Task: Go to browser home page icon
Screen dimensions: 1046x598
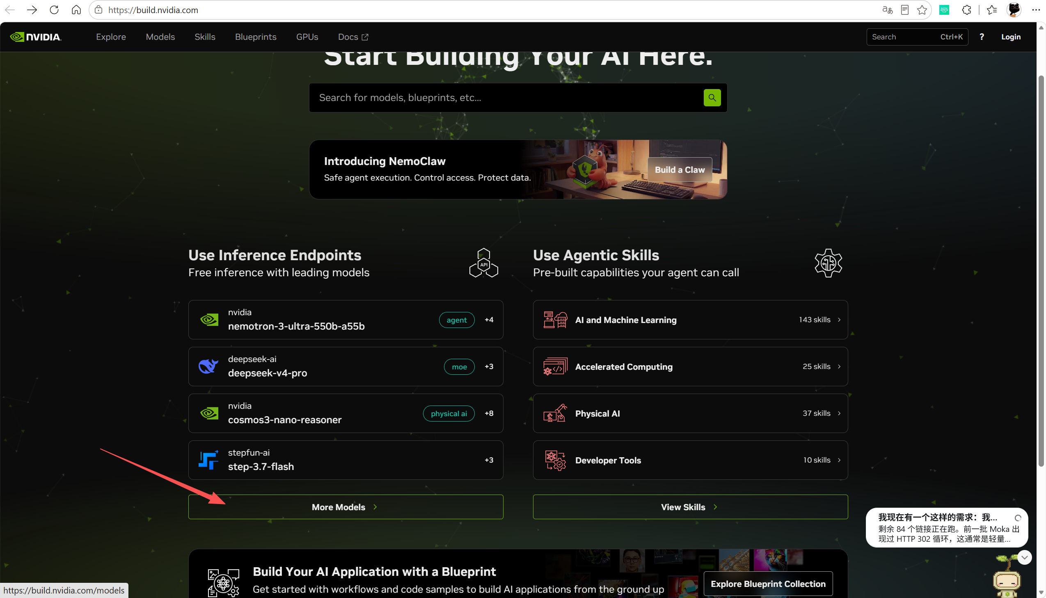Action: pyautogui.click(x=76, y=10)
